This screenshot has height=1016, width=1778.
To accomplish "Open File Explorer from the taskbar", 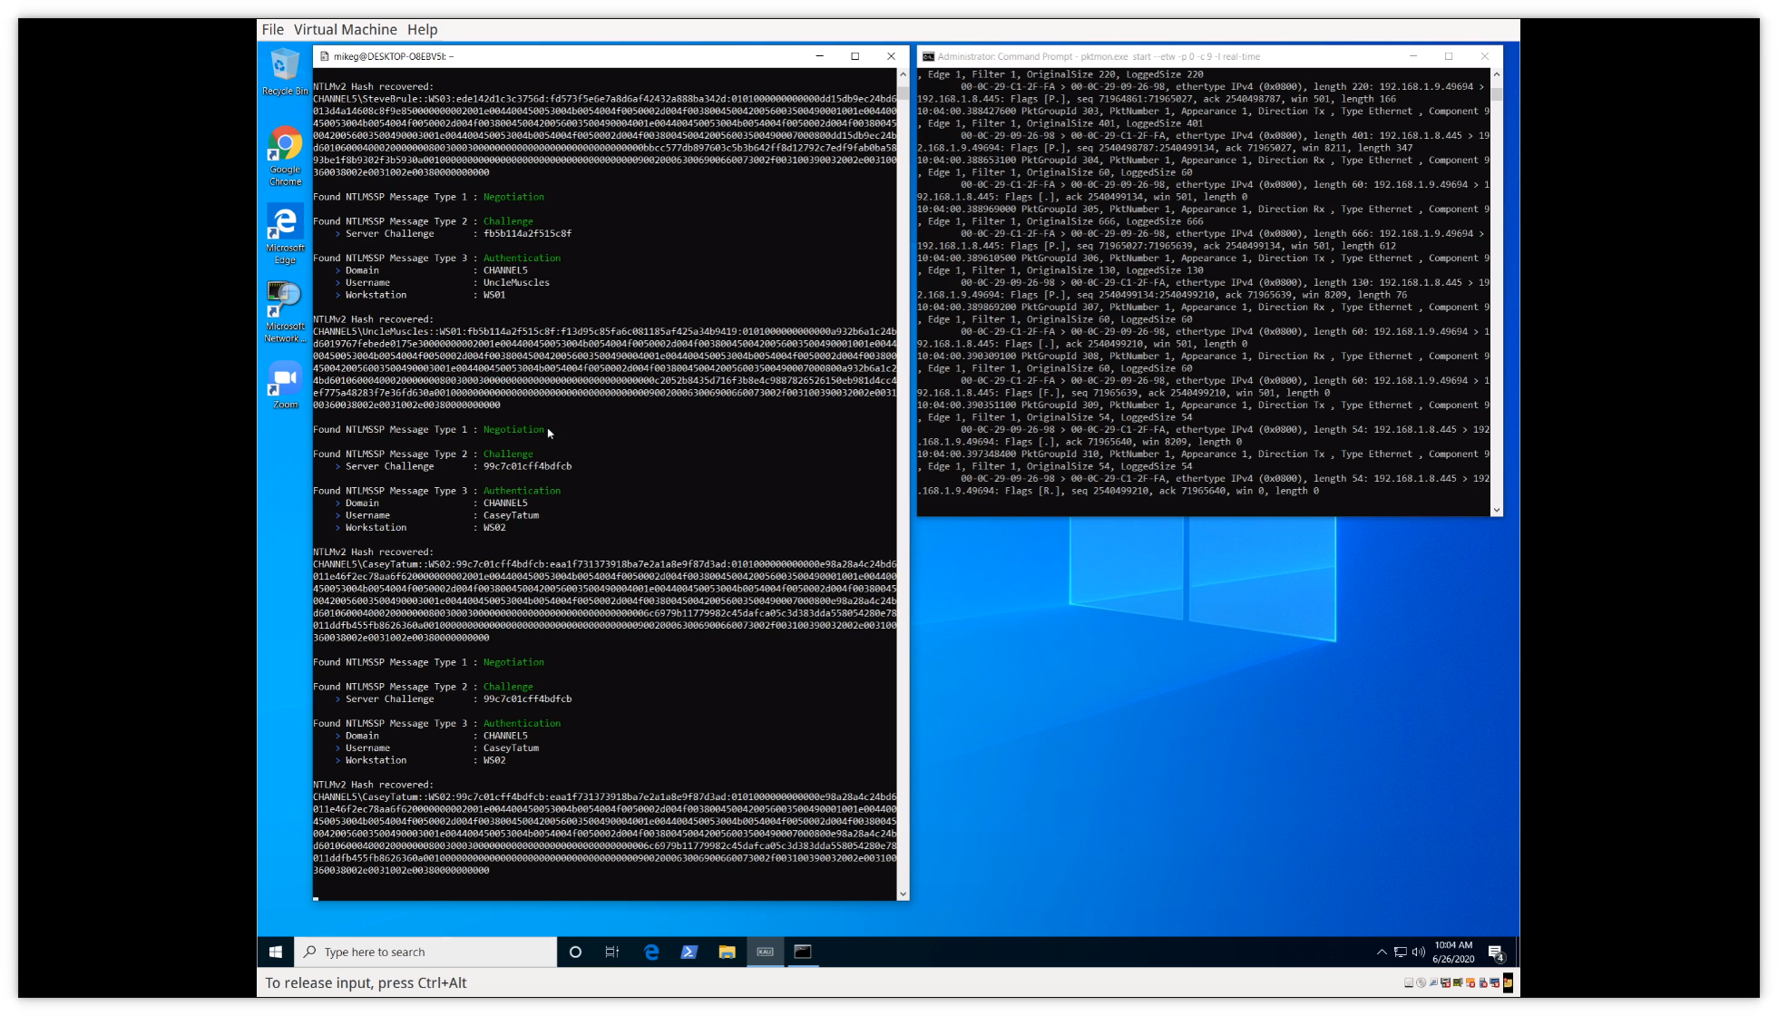I will coord(727,952).
